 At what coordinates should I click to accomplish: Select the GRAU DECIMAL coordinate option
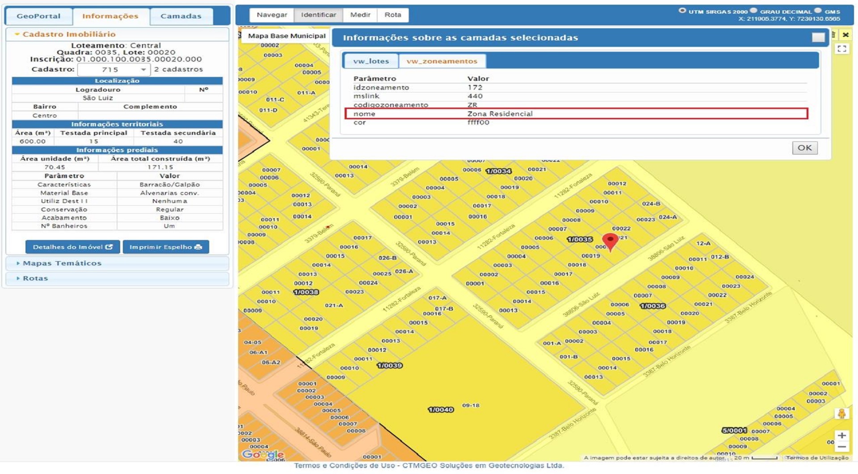753,11
